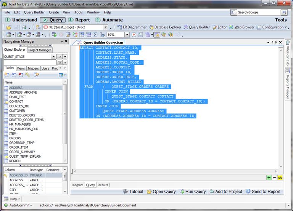The image size is (293, 211).
Task: Open the 80% zoom dropdown
Action: pos(127,35)
